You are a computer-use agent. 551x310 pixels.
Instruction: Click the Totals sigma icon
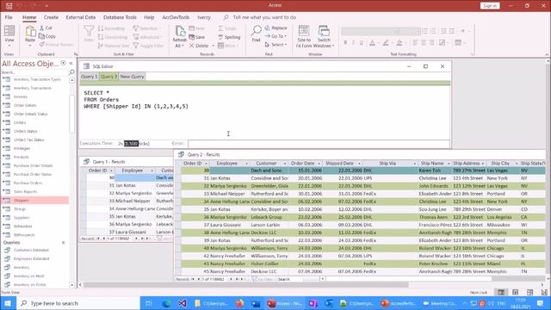(220, 28)
